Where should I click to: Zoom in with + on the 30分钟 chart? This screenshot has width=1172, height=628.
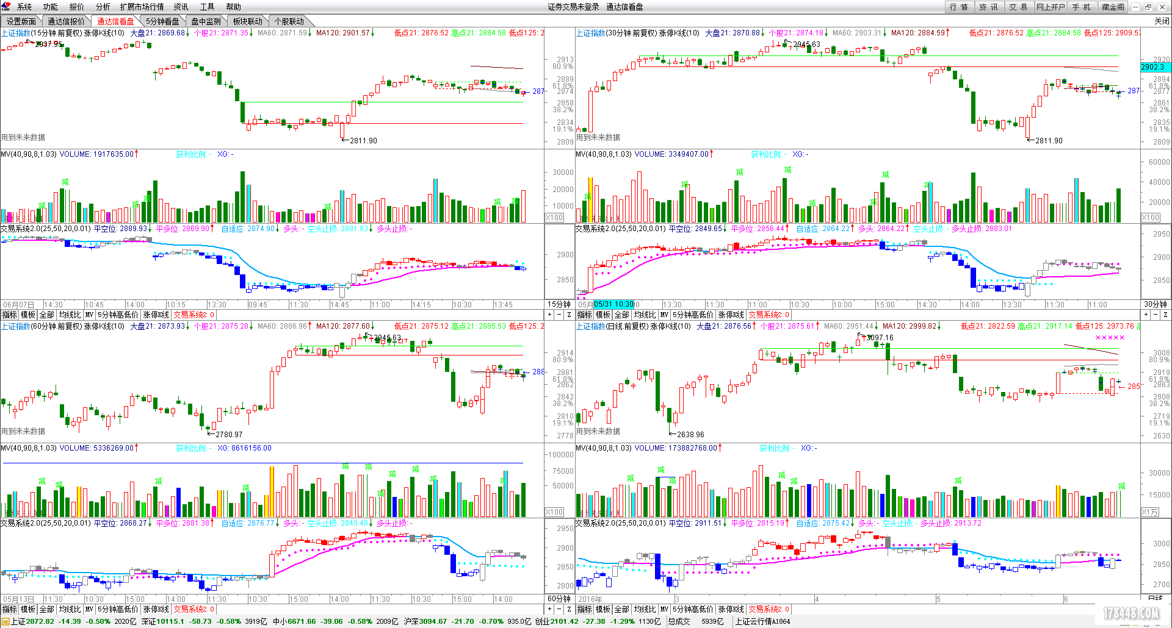pos(1146,315)
